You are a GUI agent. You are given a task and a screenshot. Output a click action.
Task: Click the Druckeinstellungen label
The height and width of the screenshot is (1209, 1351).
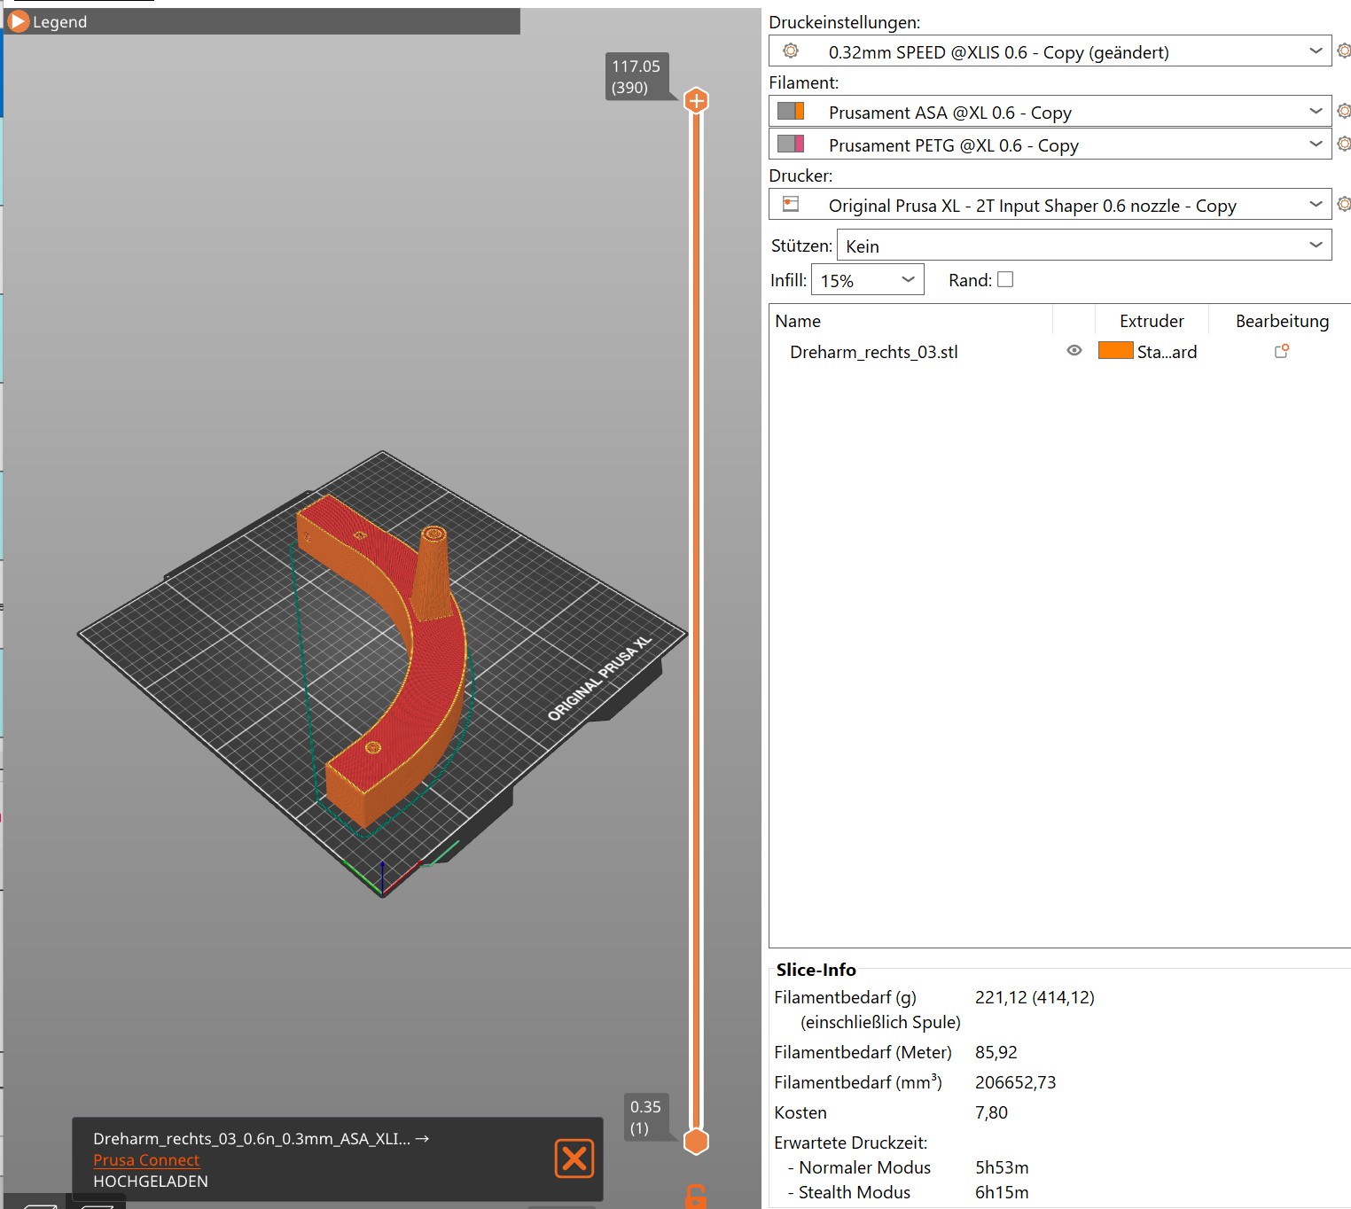845,22
